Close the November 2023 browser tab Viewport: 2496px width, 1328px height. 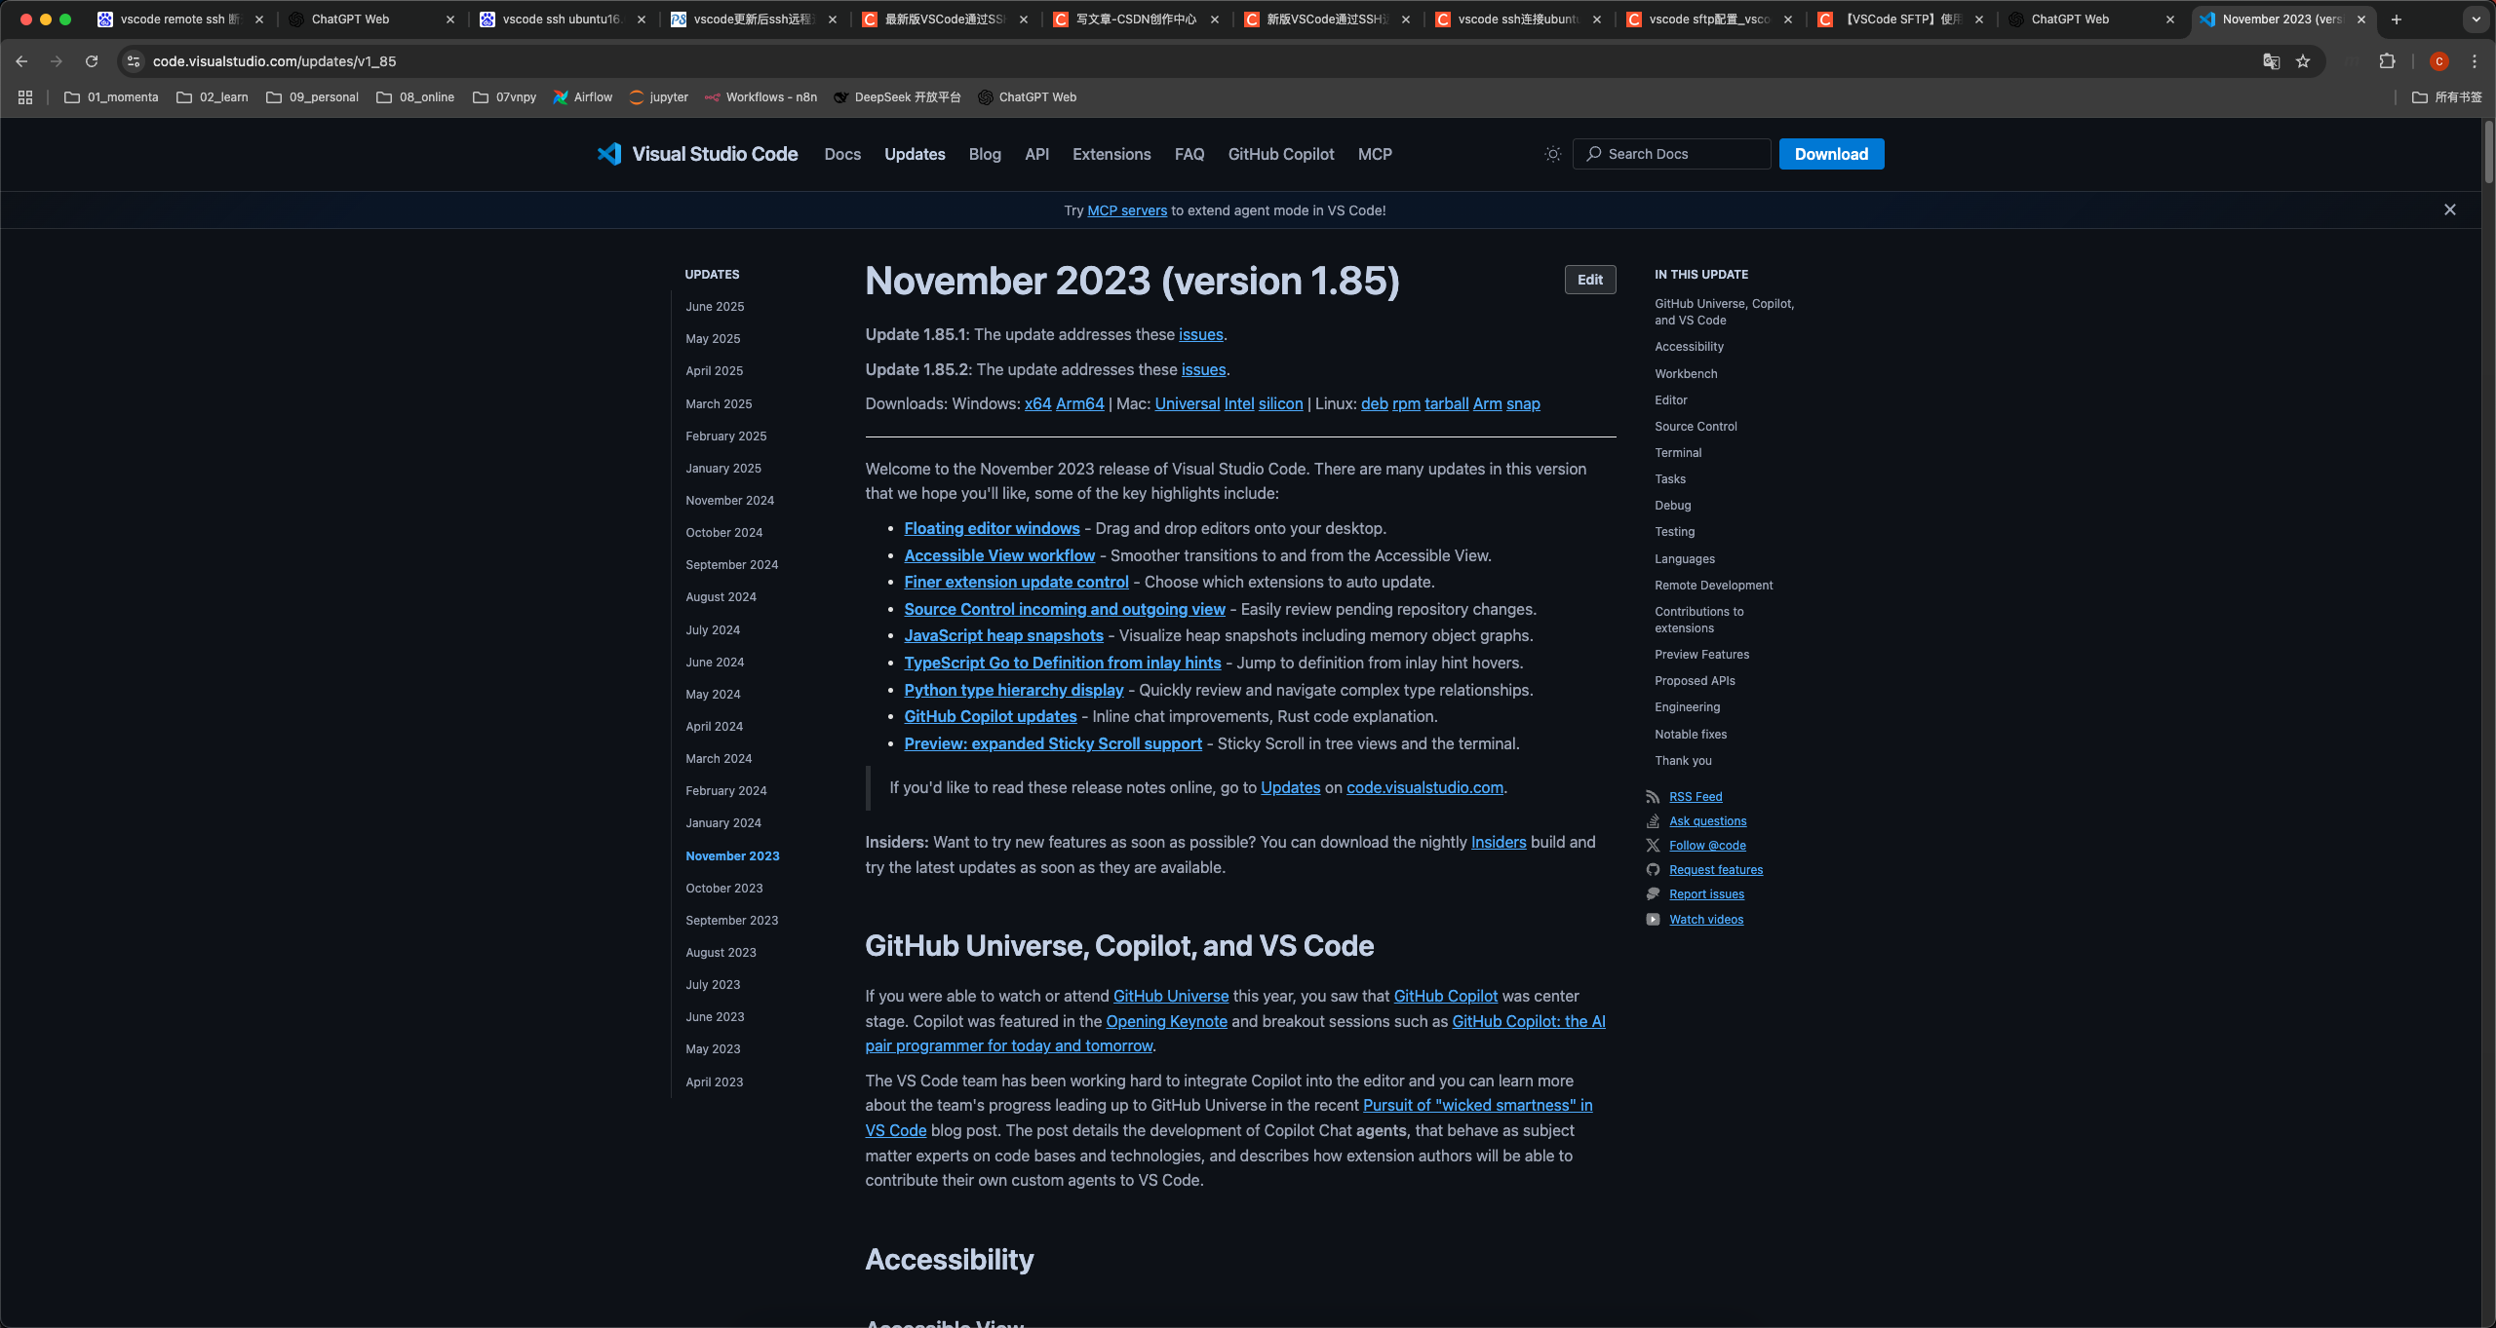pos(2360,19)
